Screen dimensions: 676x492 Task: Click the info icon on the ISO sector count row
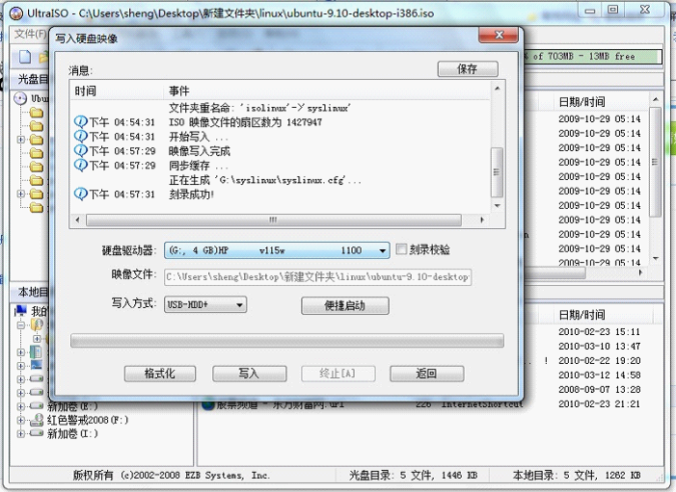point(81,122)
